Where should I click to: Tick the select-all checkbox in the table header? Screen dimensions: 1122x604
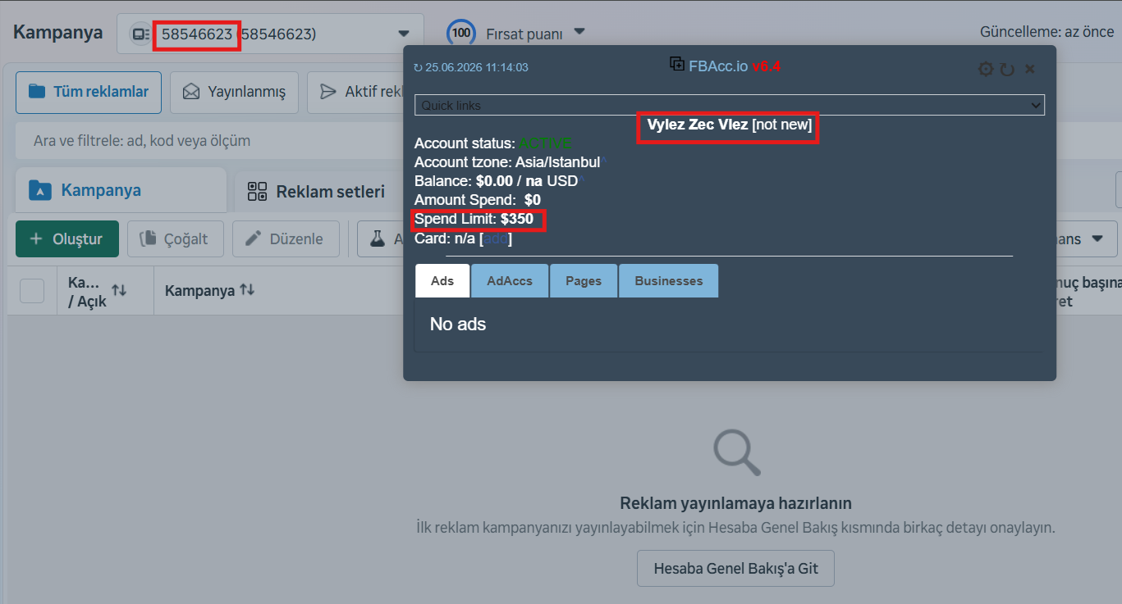32,291
